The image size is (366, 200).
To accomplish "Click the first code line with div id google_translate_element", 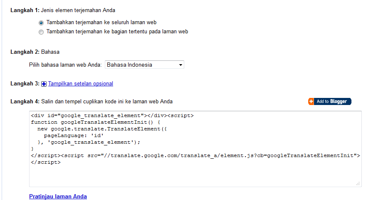I will [112, 116].
